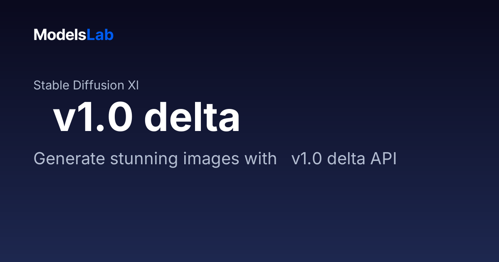
Task: Select the "Stable Diffusion XI" subtitle
Action: tap(86, 85)
